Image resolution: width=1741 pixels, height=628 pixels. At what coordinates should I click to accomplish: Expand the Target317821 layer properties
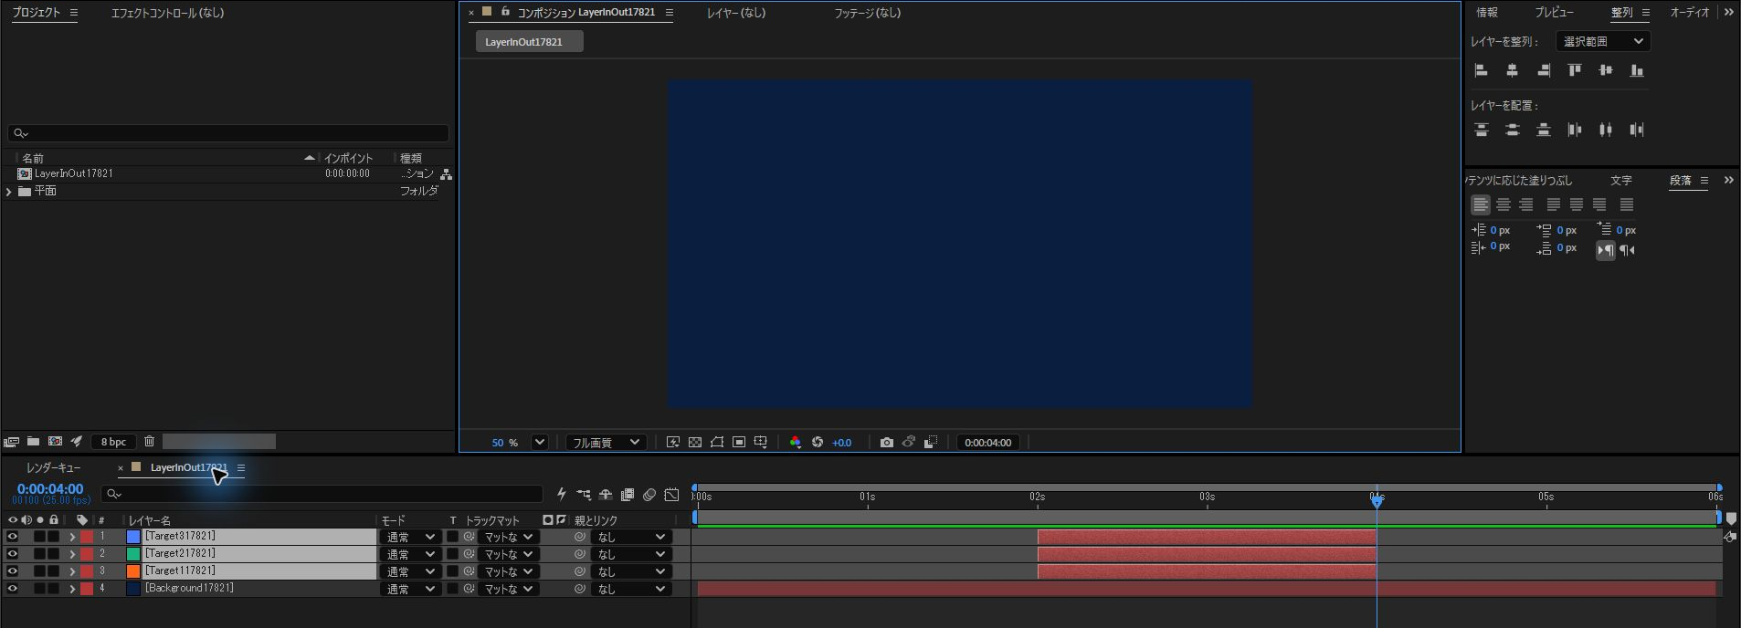tap(72, 537)
